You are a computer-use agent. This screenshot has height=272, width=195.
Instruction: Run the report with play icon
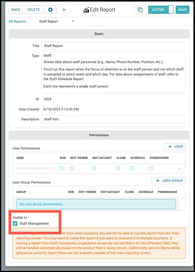[x=65, y=10]
